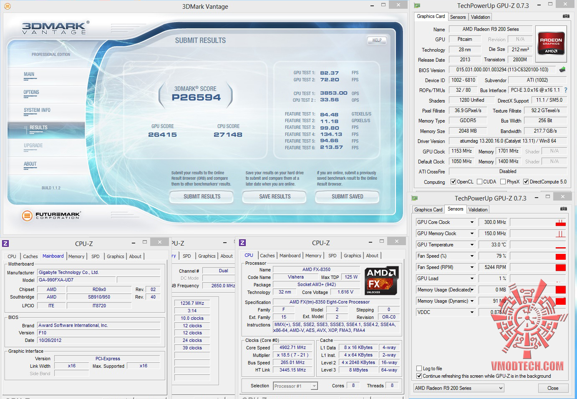Take a screenshot with the camera icon in the Graphics Card GPU-Z window
The width and height of the screenshot is (577, 399).
point(566,16)
